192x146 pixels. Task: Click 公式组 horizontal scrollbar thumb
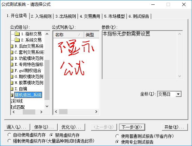click(29, 112)
